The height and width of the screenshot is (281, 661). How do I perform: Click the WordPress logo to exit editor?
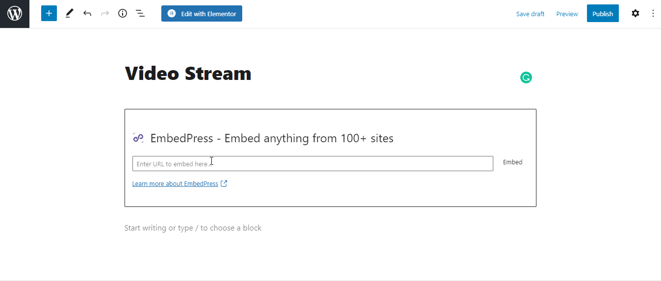tap(15, 14)
